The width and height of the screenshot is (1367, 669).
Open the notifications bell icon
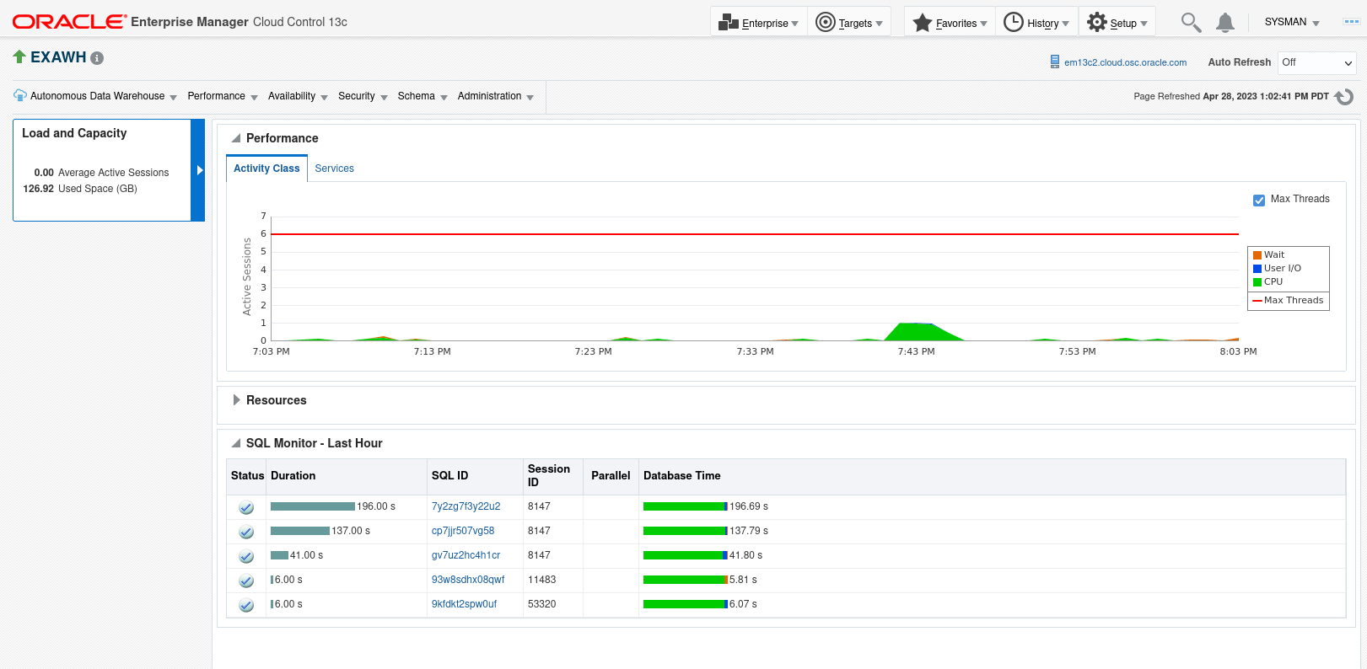(1225, 23)
